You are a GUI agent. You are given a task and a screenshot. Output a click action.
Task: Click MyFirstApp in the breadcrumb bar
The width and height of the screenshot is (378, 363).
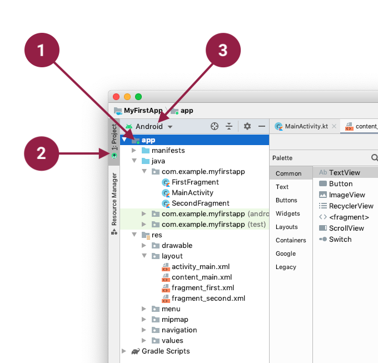point(143,111)
